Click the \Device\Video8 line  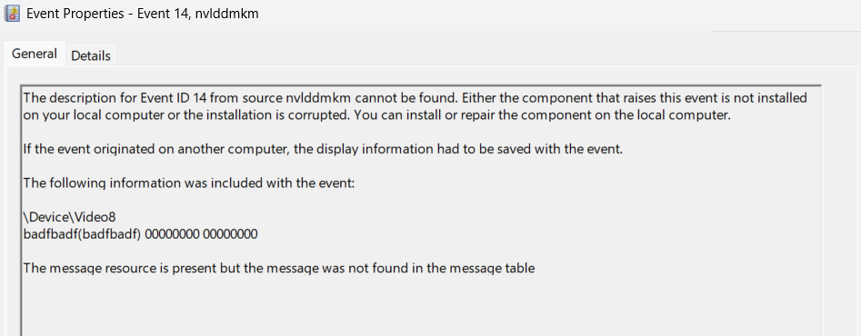click(x=70, y=218)
